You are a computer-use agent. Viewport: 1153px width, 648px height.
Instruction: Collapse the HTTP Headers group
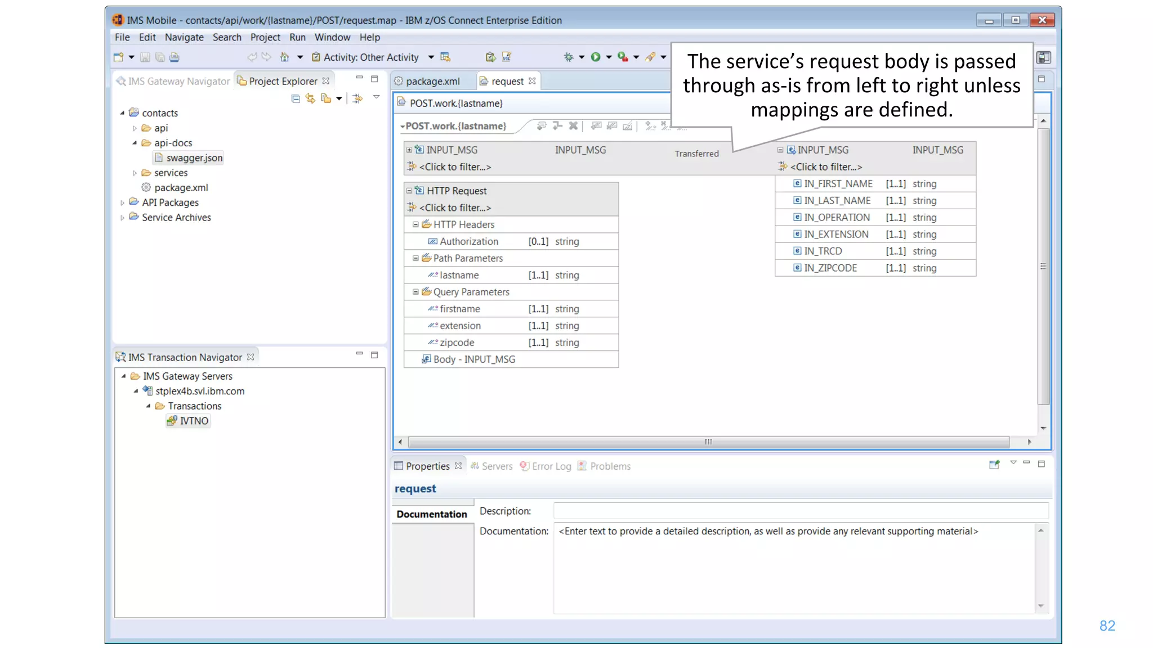(x=415, y=224)
